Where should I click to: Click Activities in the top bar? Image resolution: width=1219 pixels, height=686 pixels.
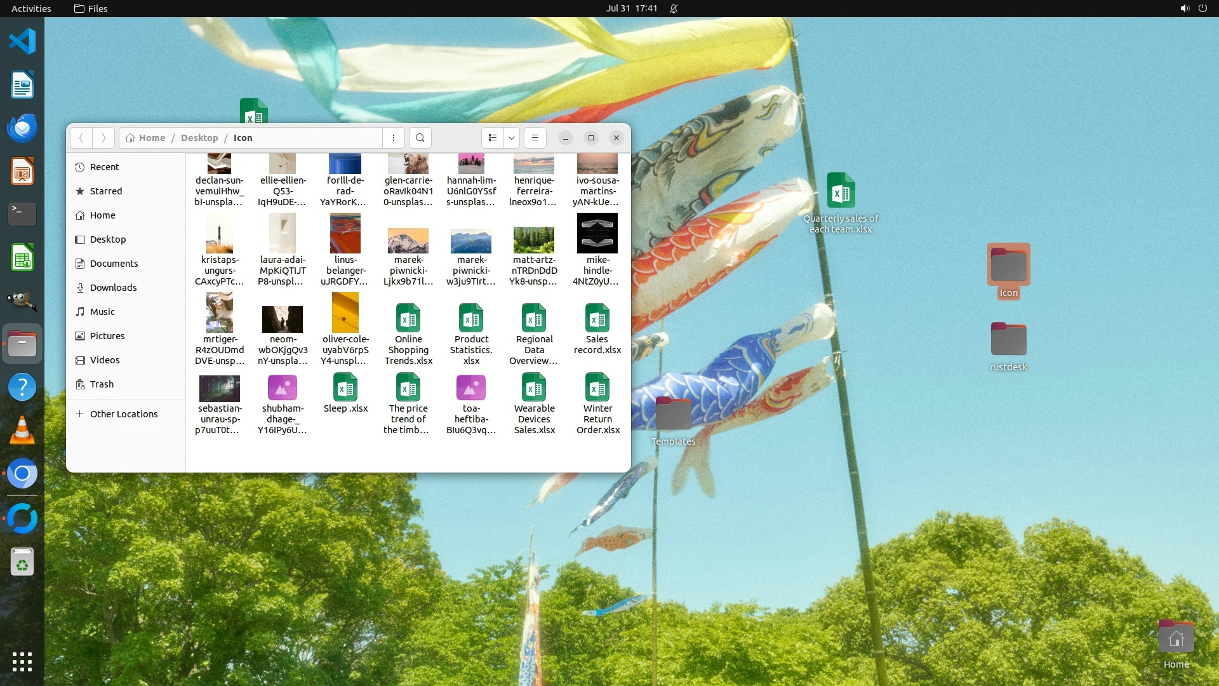point(31,8)
